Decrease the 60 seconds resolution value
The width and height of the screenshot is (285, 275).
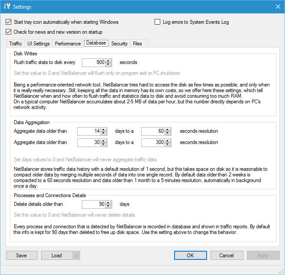[168, 133]
